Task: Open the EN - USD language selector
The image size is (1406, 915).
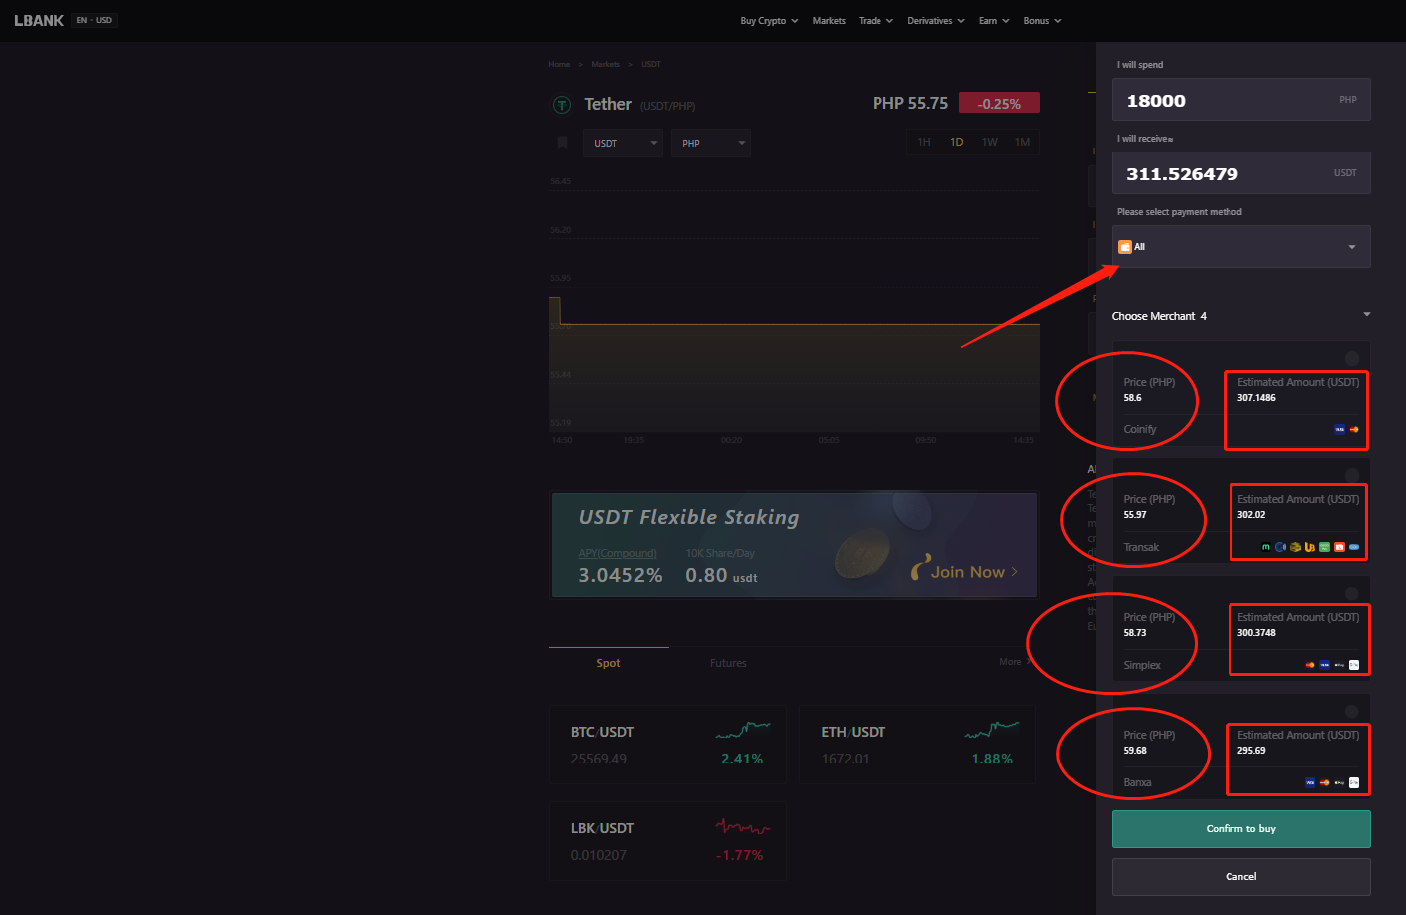Action: coord(94,20)
